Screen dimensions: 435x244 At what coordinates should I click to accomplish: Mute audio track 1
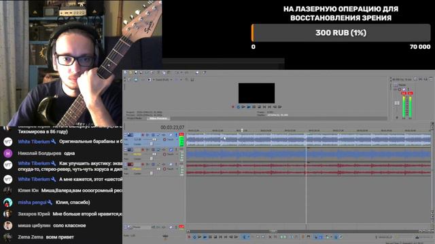171,135
